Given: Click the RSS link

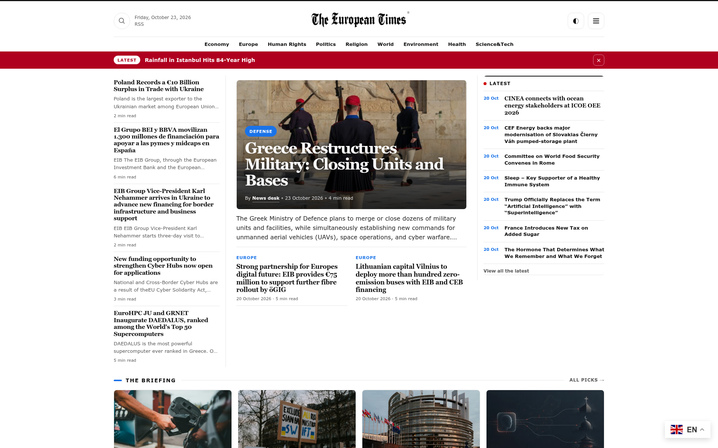Looking at the screenshot, I should tap(139, 24).
